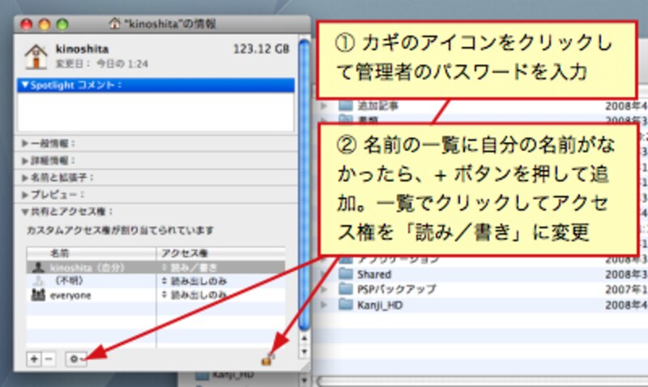Collapse the 共有とアクセス権 section
The height and width of the screenshot is (387, 648).
click(25, 211)
